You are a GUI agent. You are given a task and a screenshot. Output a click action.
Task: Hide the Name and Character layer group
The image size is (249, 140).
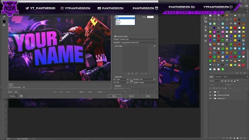210,95
